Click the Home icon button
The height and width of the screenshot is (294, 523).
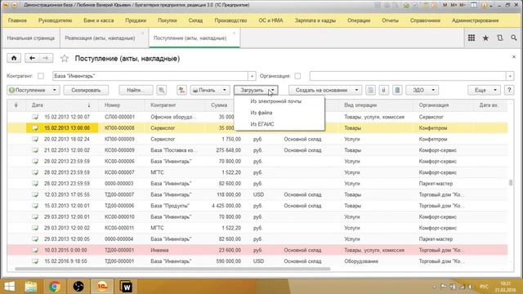14,58
